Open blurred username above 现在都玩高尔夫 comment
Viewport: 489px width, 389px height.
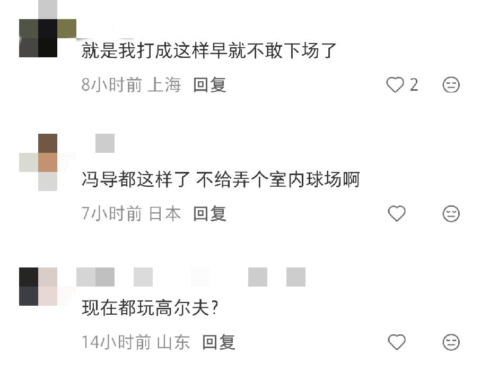coord(191,277)
